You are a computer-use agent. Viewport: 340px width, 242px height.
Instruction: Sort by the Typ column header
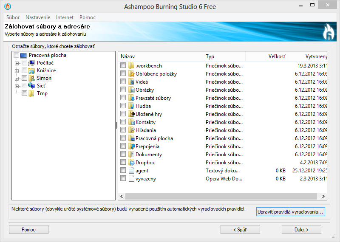224,56
